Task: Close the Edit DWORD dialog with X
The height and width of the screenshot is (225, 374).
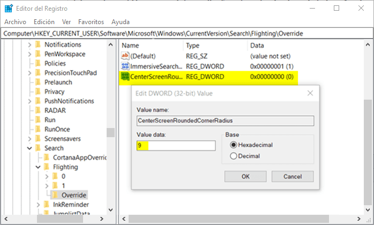Action: (x=310, y=93)
